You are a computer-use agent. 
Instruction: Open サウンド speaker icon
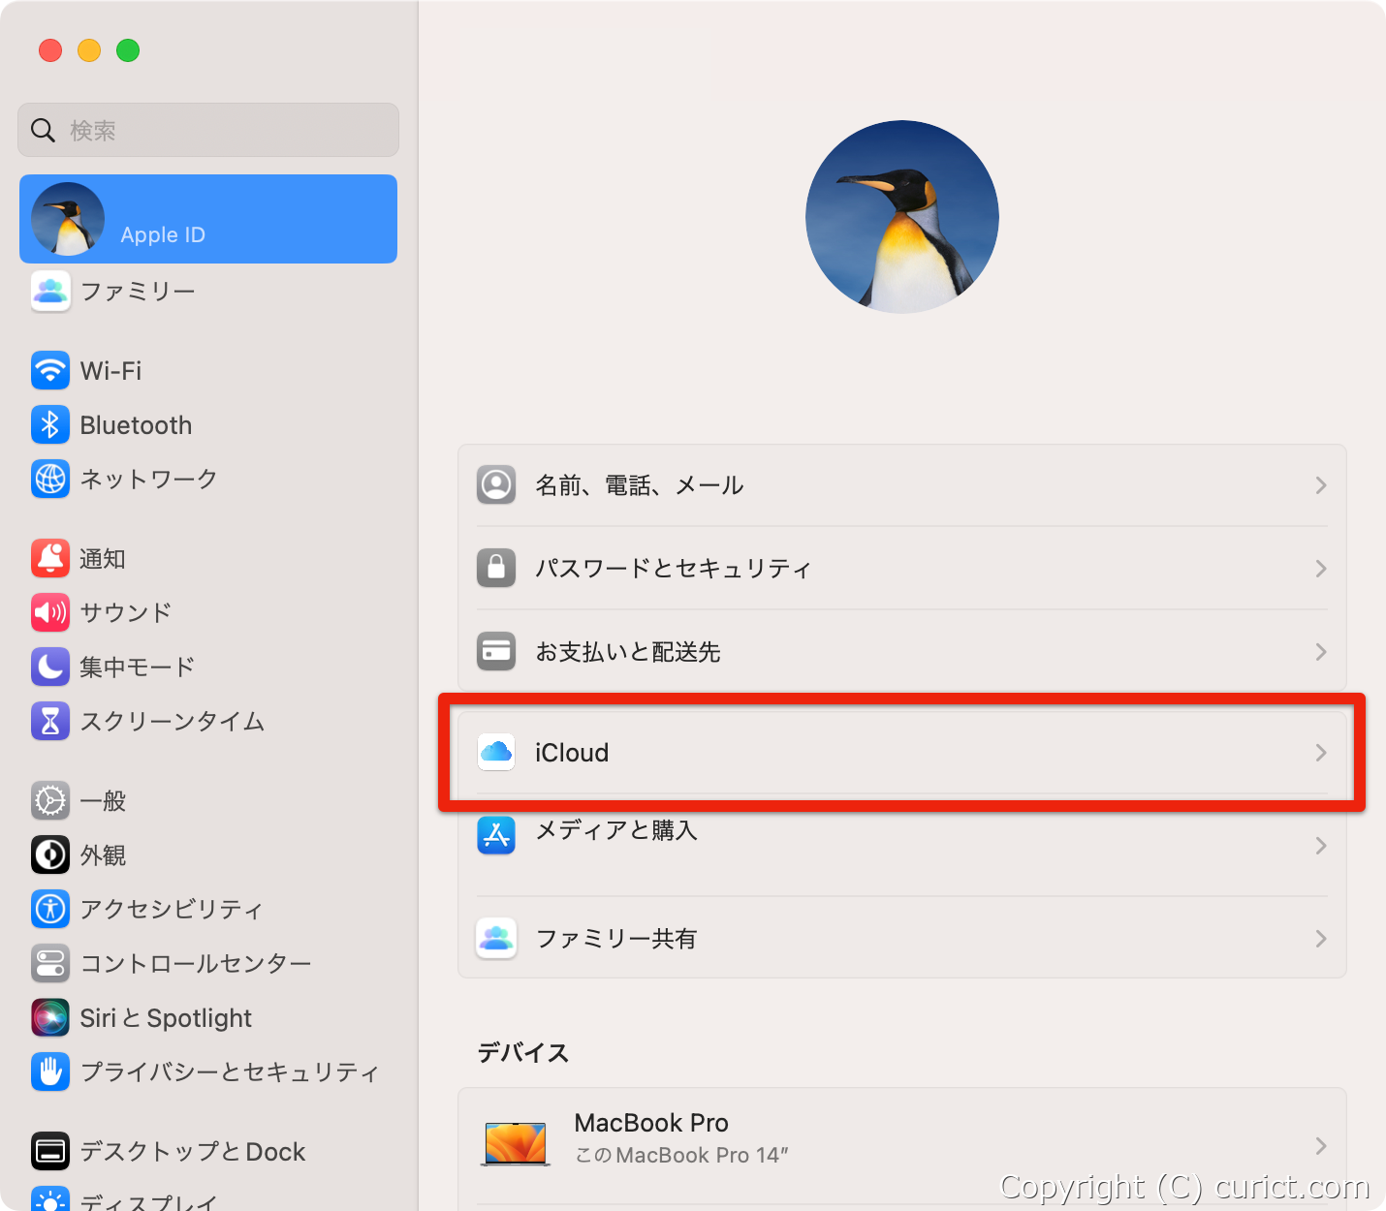coord(50,612)
